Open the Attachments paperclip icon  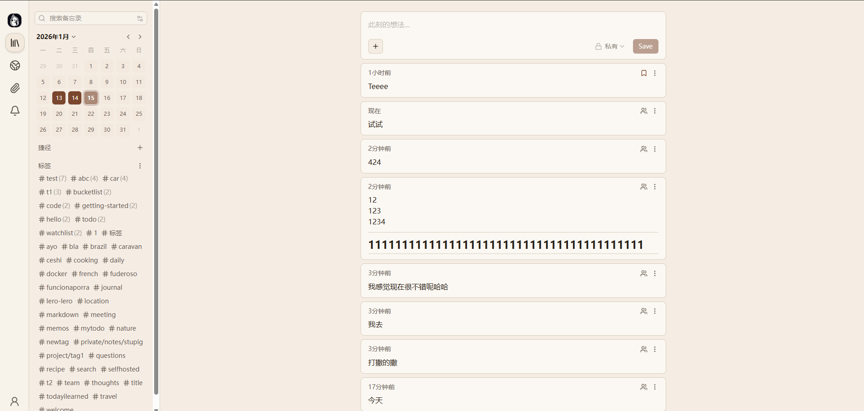15,88
